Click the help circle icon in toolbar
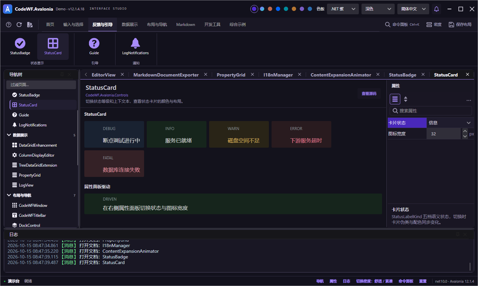 (x=9, y=25)
